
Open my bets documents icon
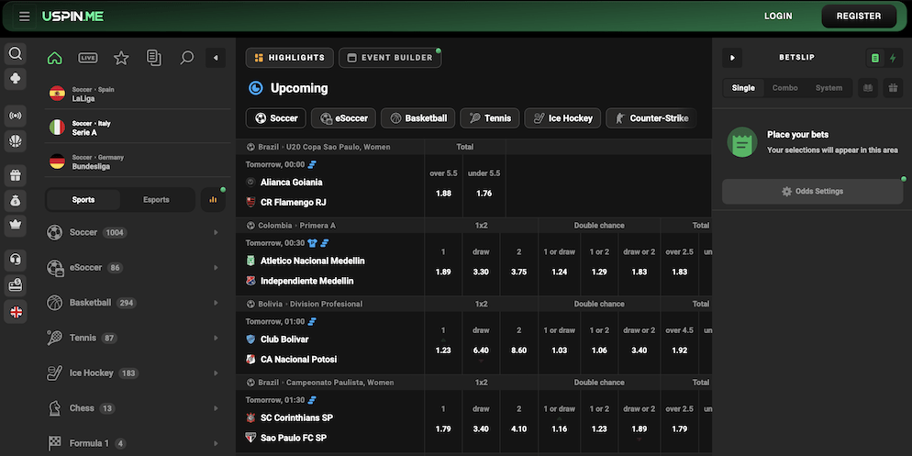(x=154, y=58)
